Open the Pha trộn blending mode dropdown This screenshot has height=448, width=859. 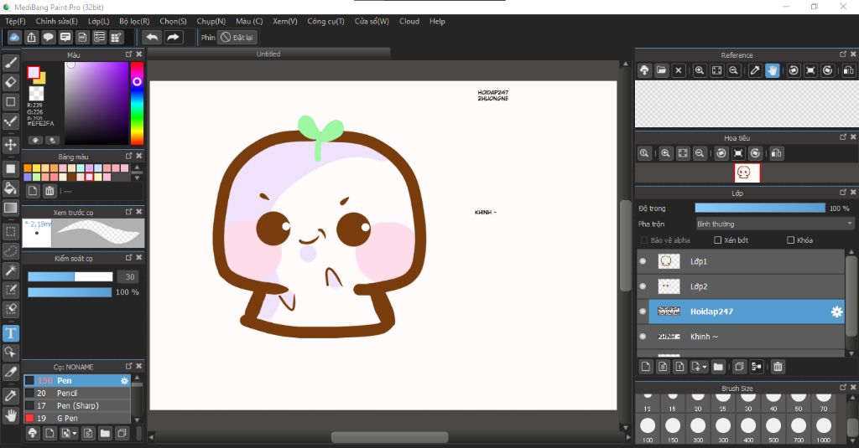[x=774, y=224]
